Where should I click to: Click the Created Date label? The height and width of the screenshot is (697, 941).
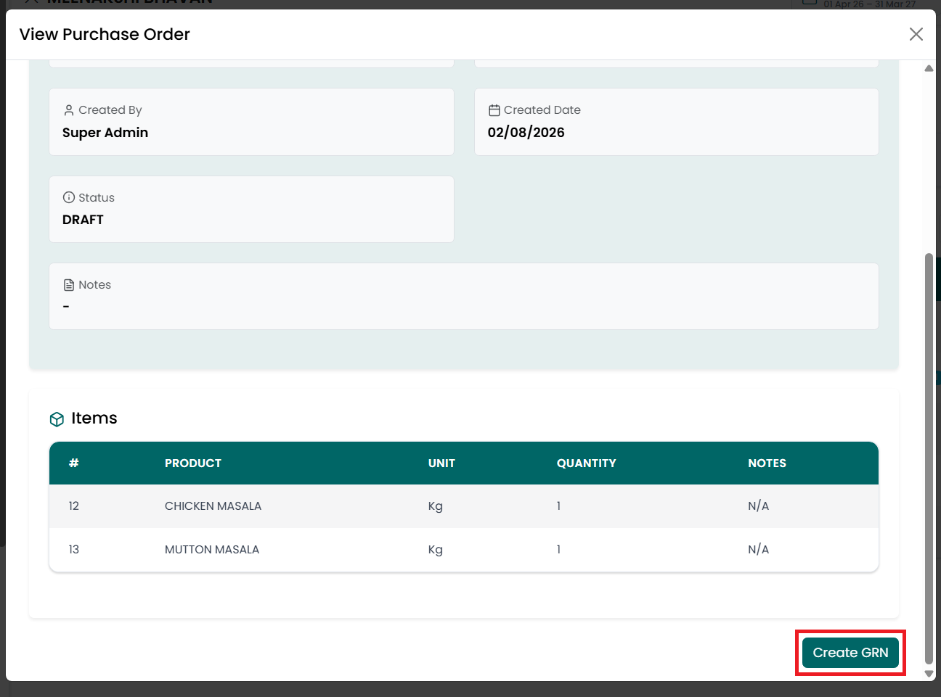pyautogui.click(x=542, y=110)
